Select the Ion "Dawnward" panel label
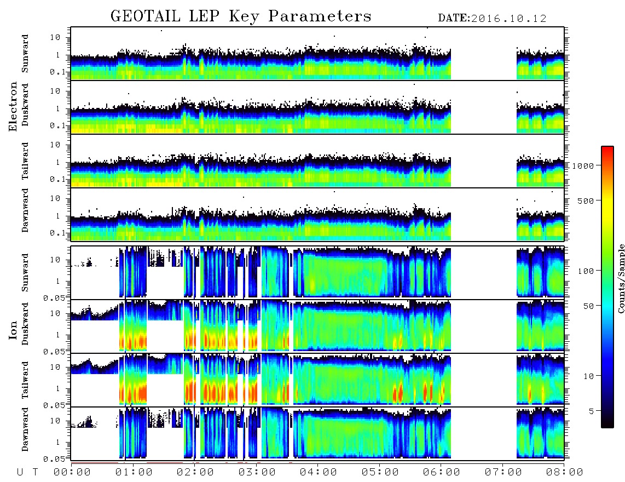 25,429
